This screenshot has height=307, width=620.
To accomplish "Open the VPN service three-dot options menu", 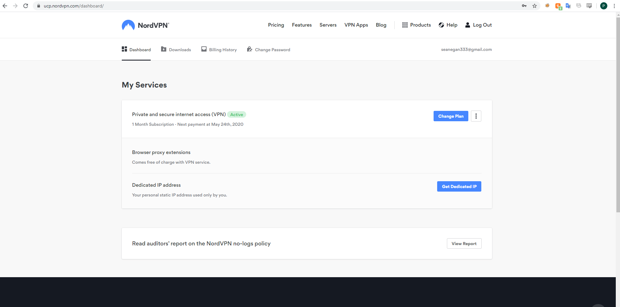I will click(476, 116).
